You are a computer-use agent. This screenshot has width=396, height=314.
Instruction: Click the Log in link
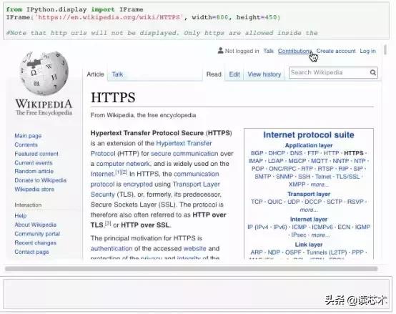(367, 51)
